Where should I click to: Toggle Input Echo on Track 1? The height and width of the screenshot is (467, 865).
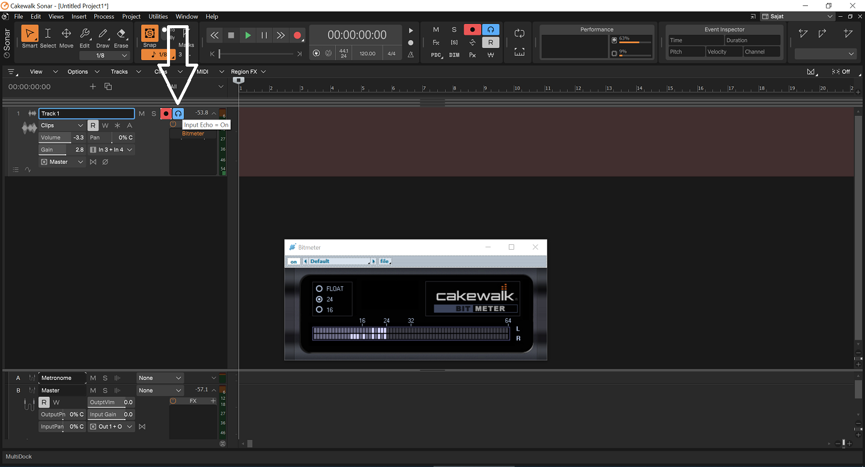[x=178, y=113]
